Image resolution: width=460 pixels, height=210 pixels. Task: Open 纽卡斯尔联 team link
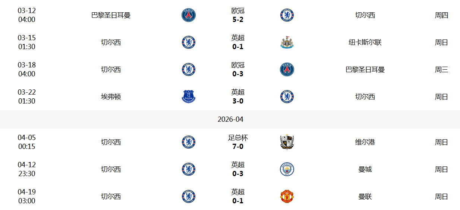[x=365, y=42]
